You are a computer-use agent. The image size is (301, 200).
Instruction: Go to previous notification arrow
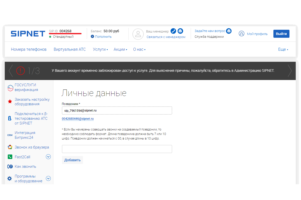click(11, 71)
